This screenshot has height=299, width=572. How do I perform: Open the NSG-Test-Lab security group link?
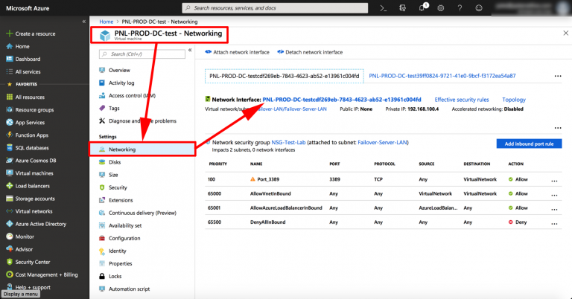coord(288,142)
